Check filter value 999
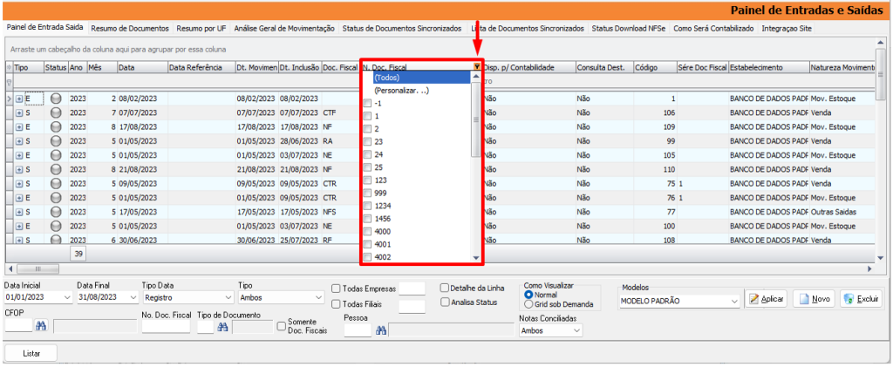This screenshot has width=893, height=367. coord(367,193)
